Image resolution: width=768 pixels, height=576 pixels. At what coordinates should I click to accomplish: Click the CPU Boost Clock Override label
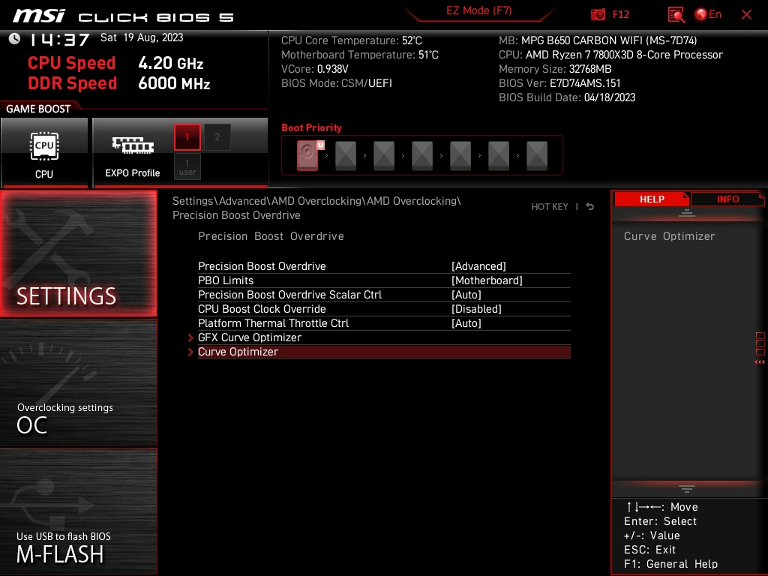262,308
